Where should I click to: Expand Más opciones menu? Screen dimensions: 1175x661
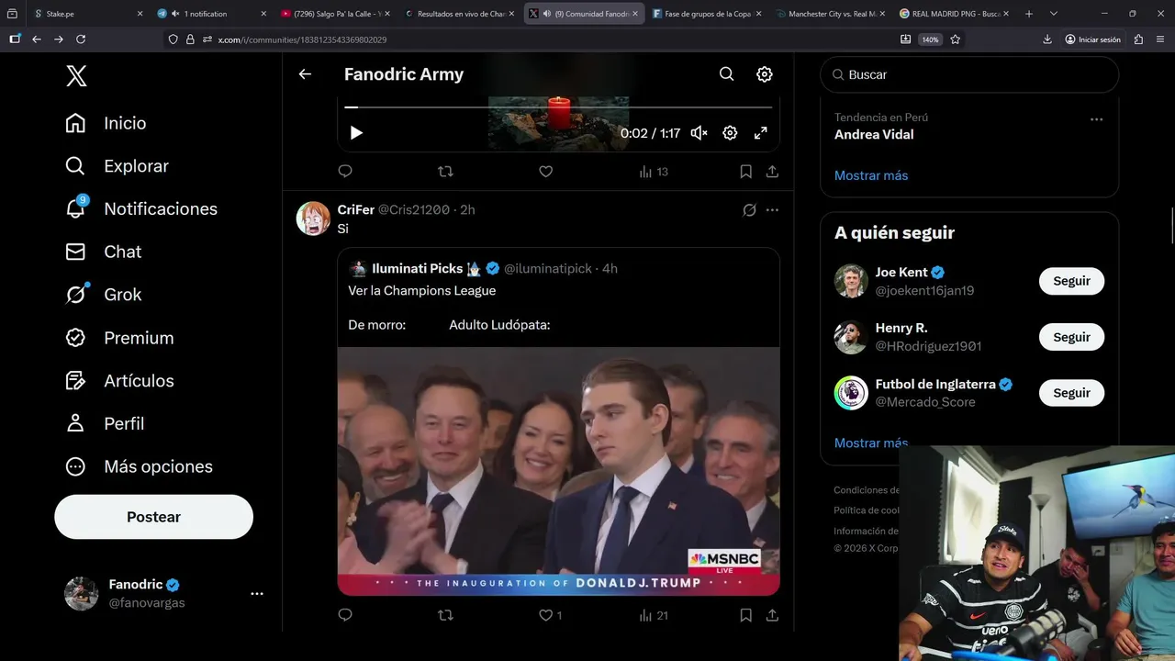pyautogui.click(x=139, y=466)
